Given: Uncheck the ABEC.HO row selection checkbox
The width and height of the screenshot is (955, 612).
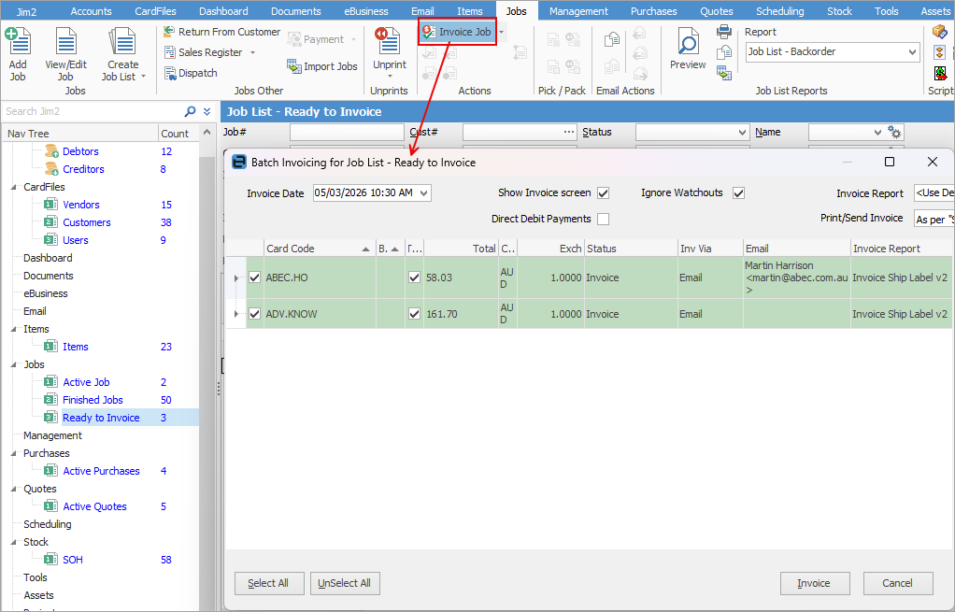Looking at the screenshot, I should (254, 278).
